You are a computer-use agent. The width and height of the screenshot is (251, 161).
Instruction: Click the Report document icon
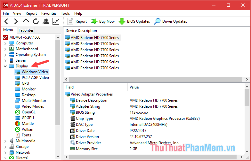pyautogui.click(x=70, y=21)
